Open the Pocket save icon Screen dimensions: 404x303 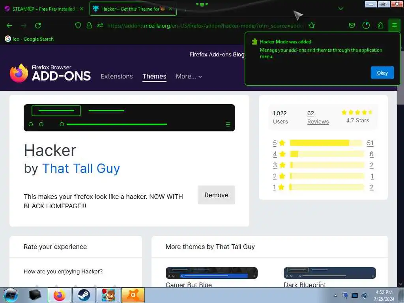(x=352, y=25)
